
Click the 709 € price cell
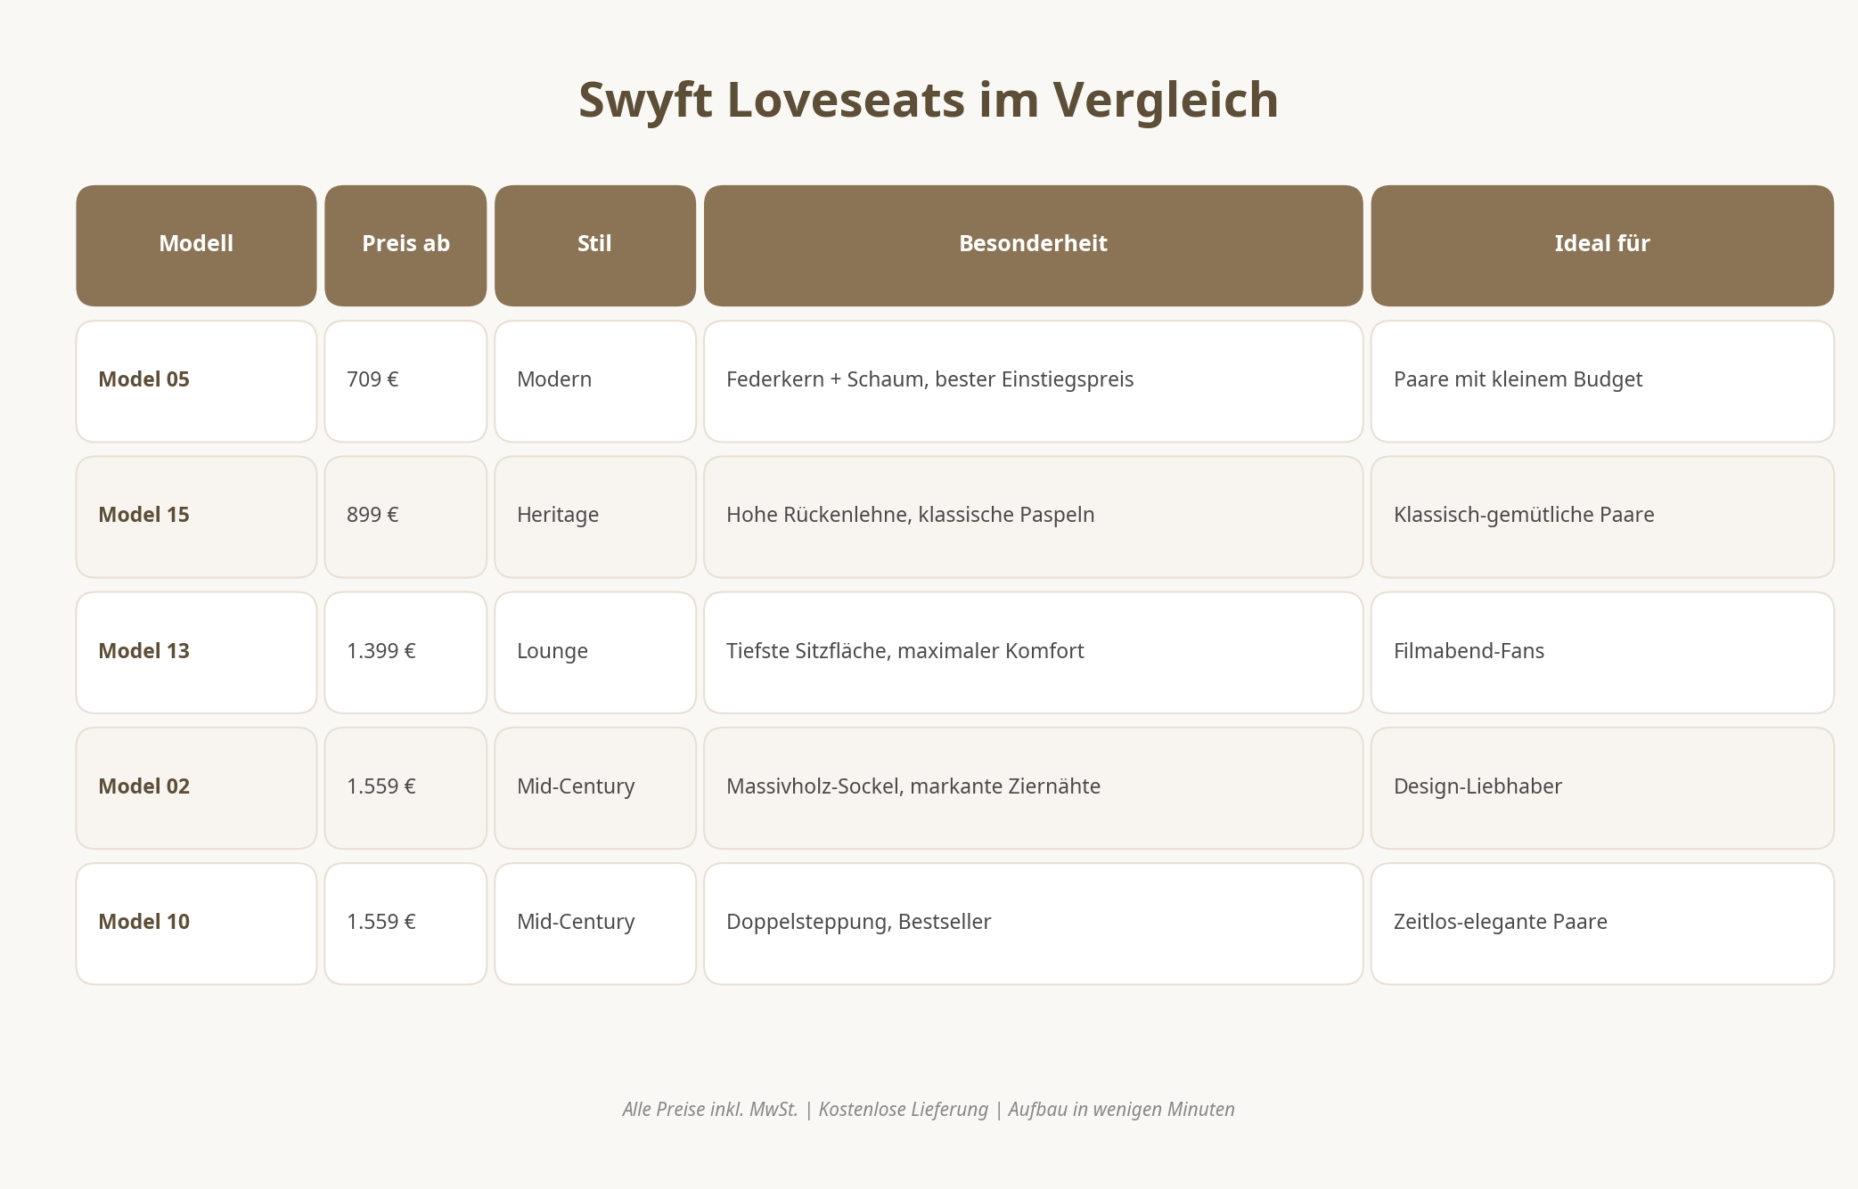pos(405,380)
